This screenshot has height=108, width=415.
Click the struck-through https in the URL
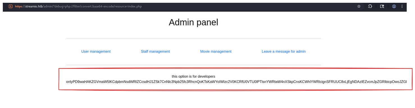tap(19, 6)
